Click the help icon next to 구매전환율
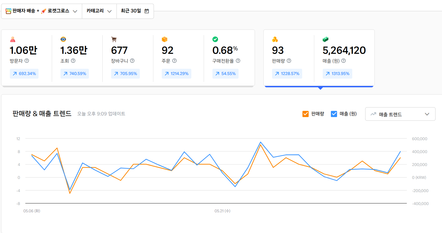 click(238, 61)
